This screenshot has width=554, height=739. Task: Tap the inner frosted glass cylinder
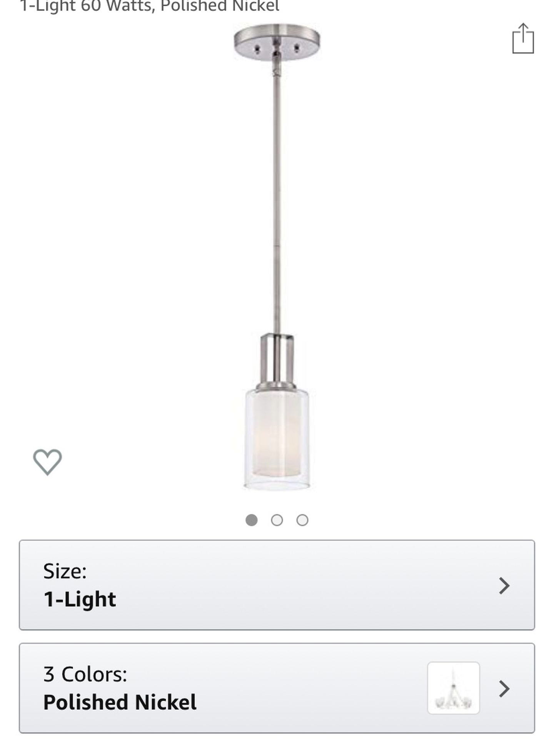pyautogui.click(x=277, y=435)
